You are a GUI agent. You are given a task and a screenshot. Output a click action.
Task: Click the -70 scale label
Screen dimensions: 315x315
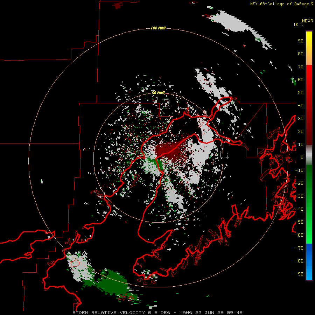[x=299, y=248]
